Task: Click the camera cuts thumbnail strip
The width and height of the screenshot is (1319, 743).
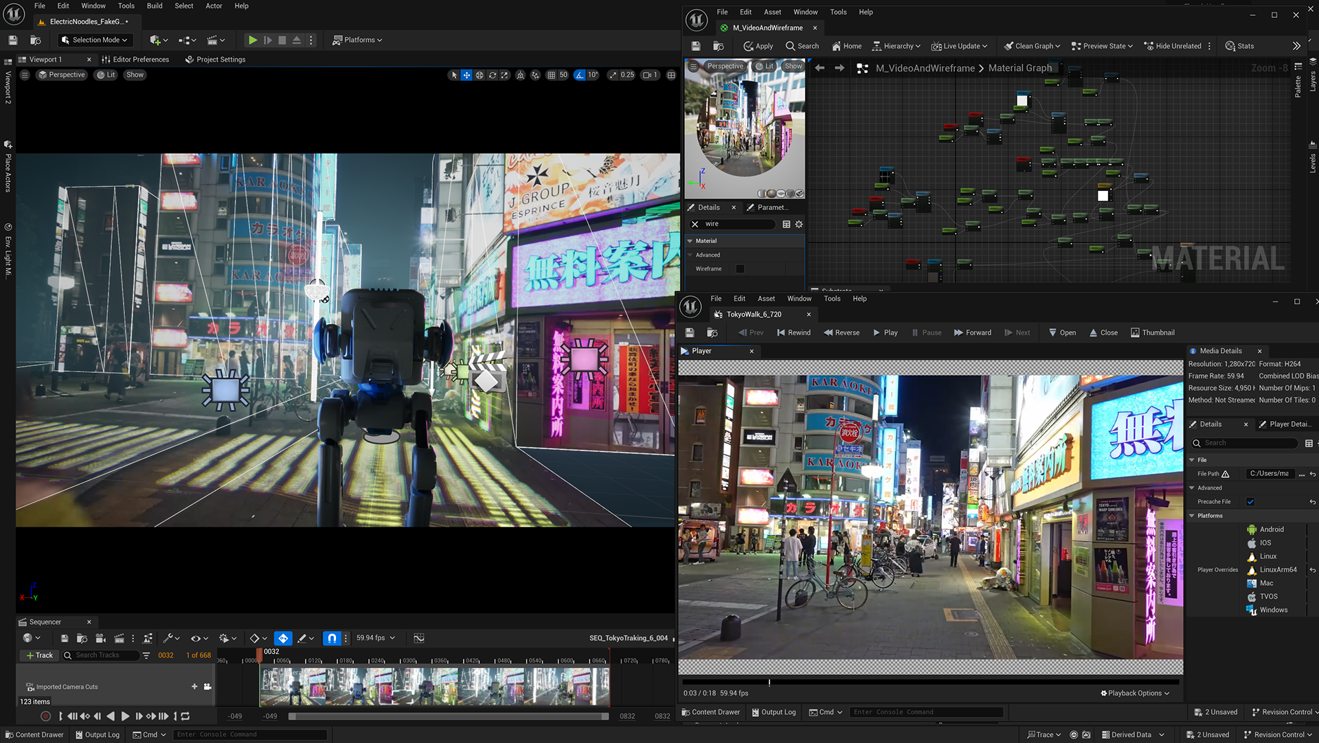Action: click(x=434, y=687)
